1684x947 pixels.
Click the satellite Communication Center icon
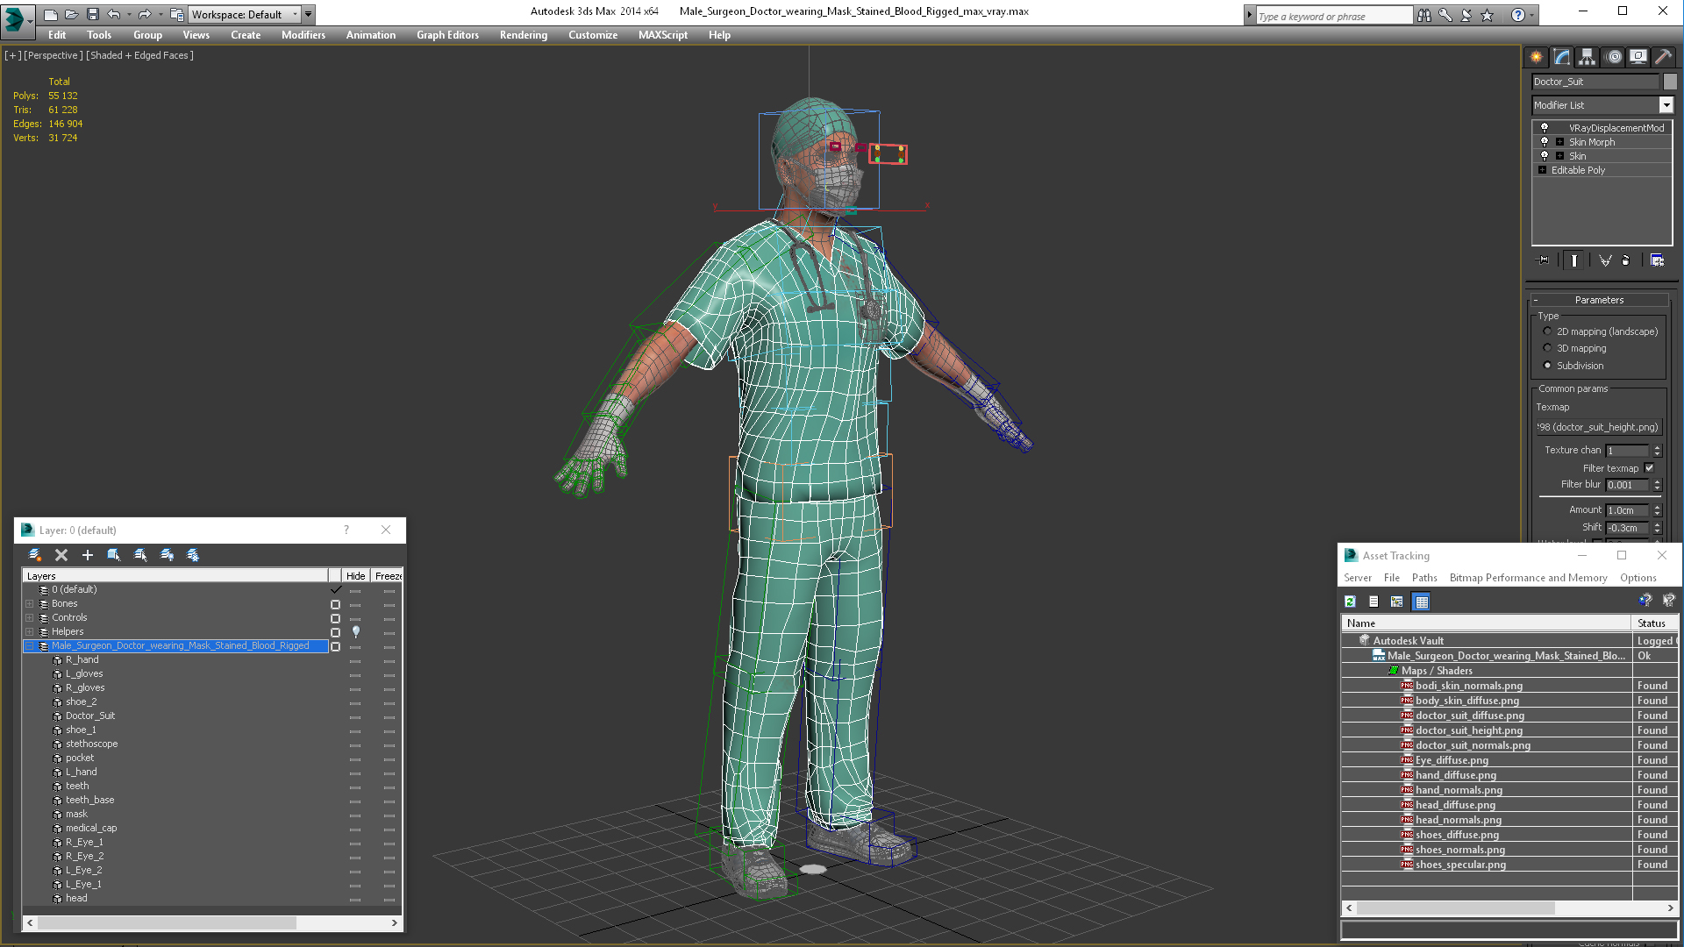(x=1466, y=15)
